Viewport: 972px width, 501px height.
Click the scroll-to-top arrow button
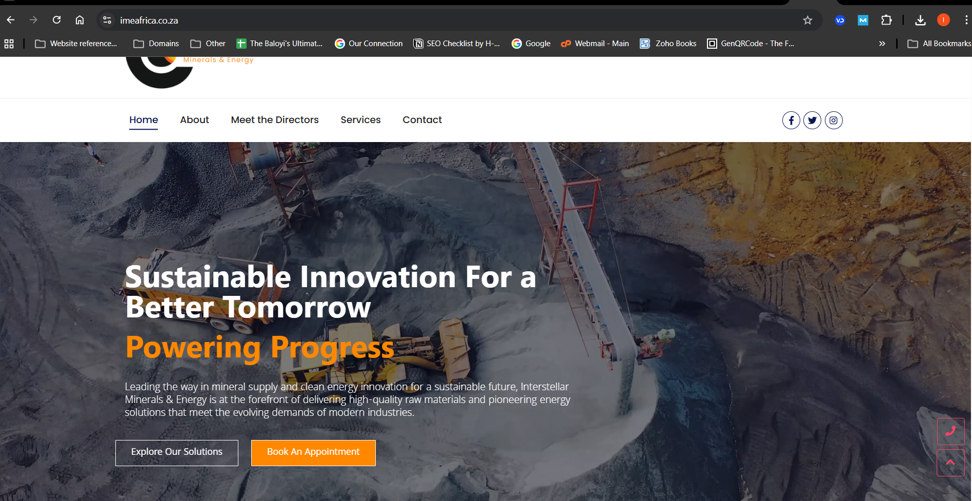(950, 463)
